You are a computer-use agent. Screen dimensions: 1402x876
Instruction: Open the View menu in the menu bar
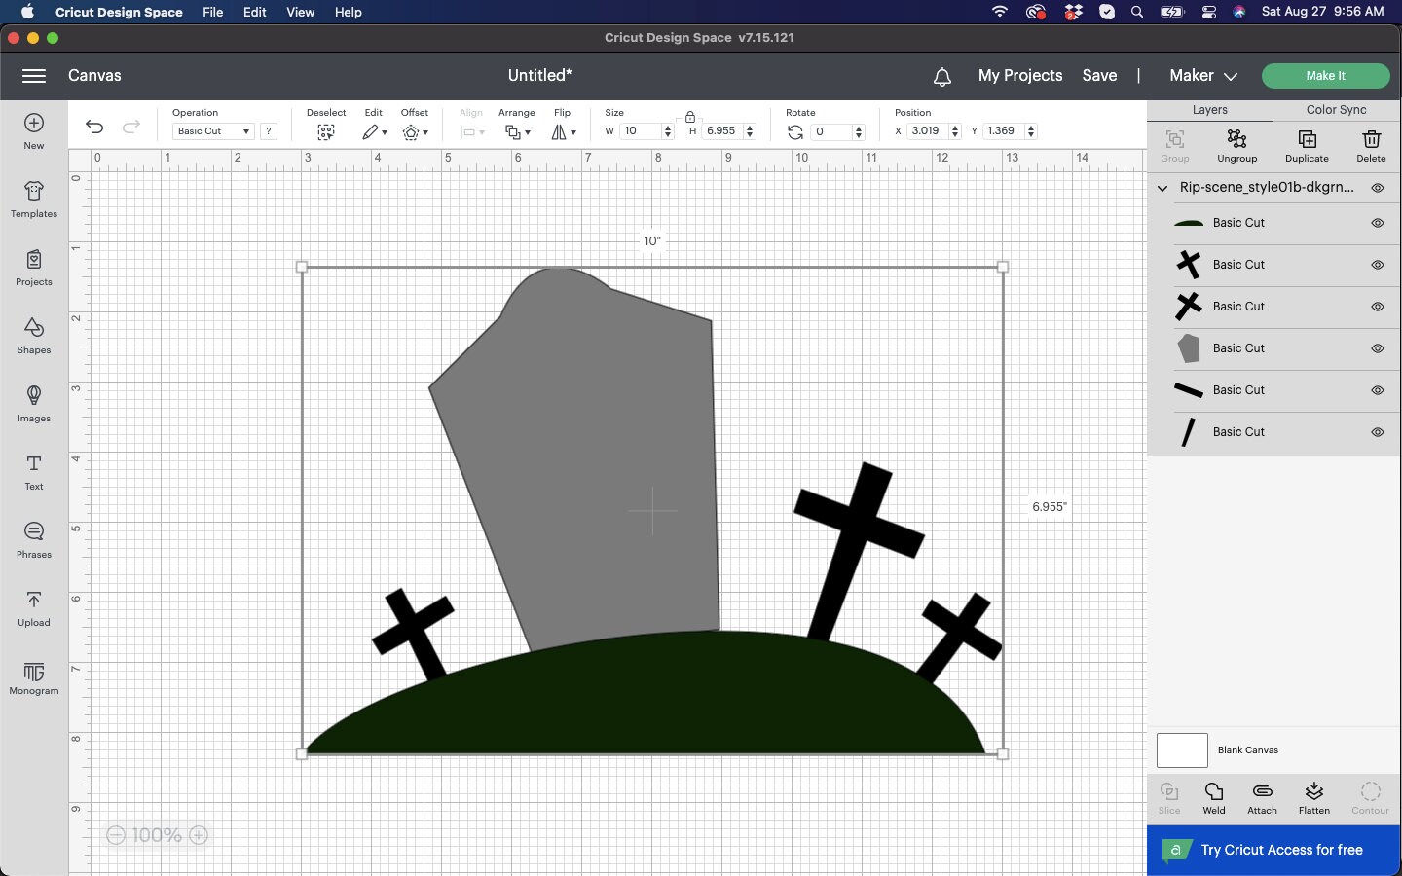(300, 12)
